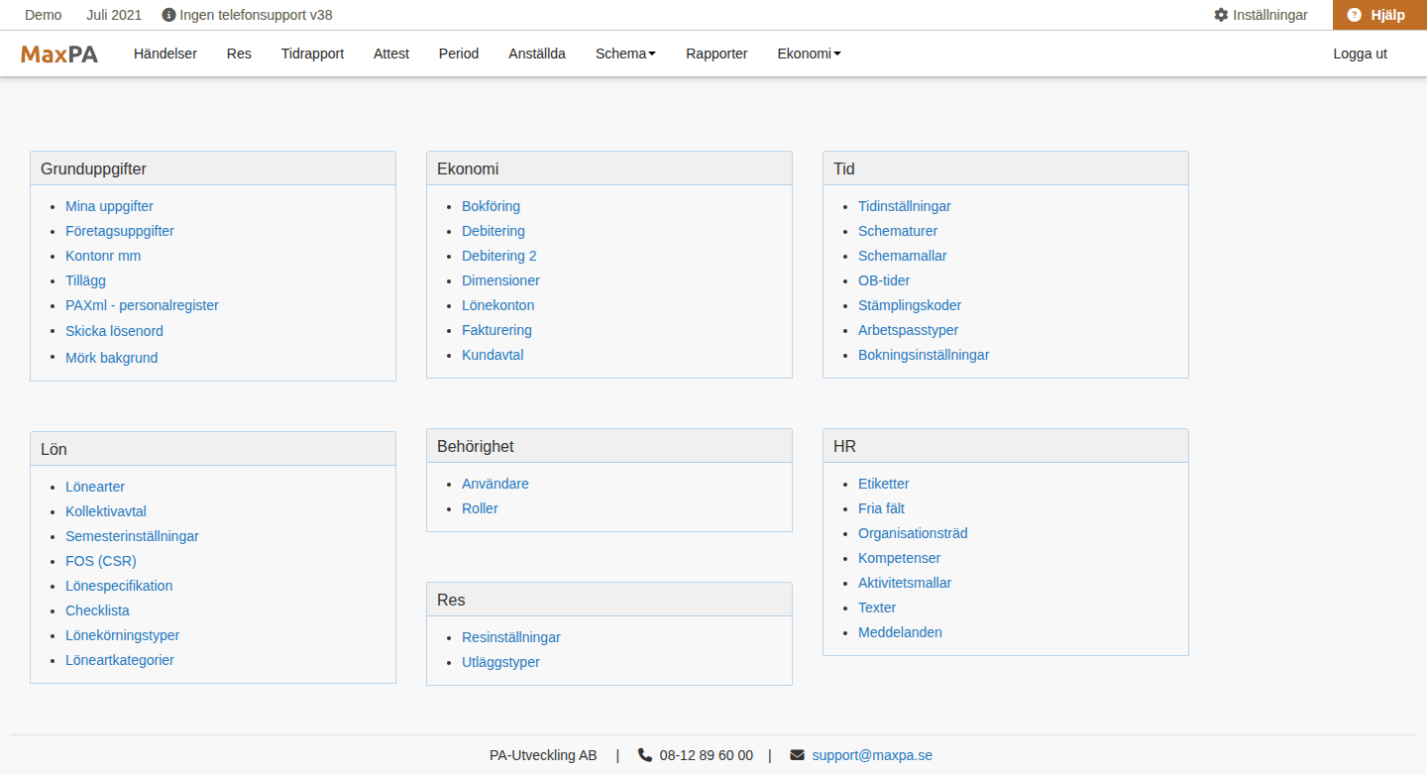This screenshot has height=775, width=1427.
Task: Open Bokföring under Ekonomi
Action: [491, 206]
